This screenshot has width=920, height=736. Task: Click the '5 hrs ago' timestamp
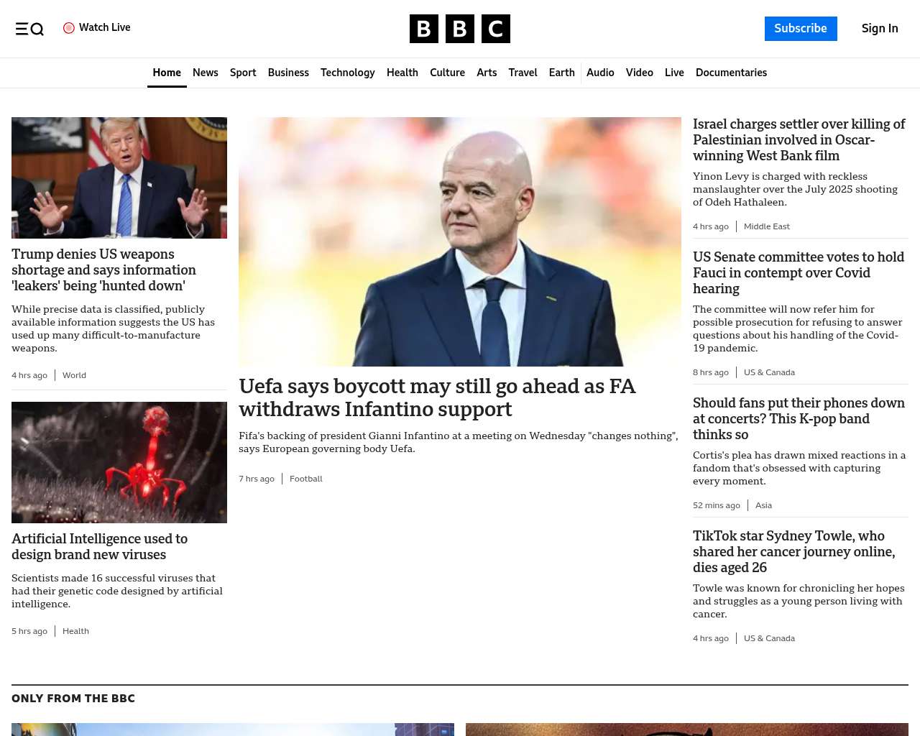click(29, 631)
